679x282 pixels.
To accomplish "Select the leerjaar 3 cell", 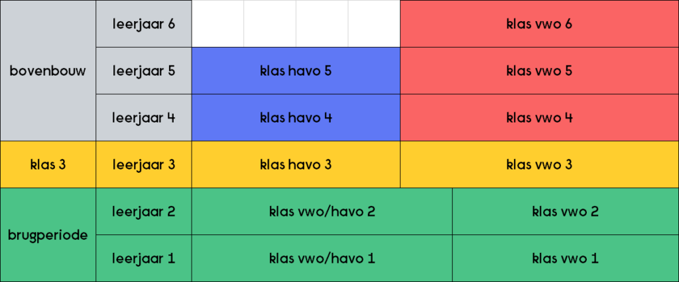I will point(144,164).
